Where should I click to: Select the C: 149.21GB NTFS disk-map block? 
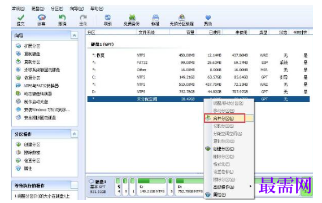(151, 186)
